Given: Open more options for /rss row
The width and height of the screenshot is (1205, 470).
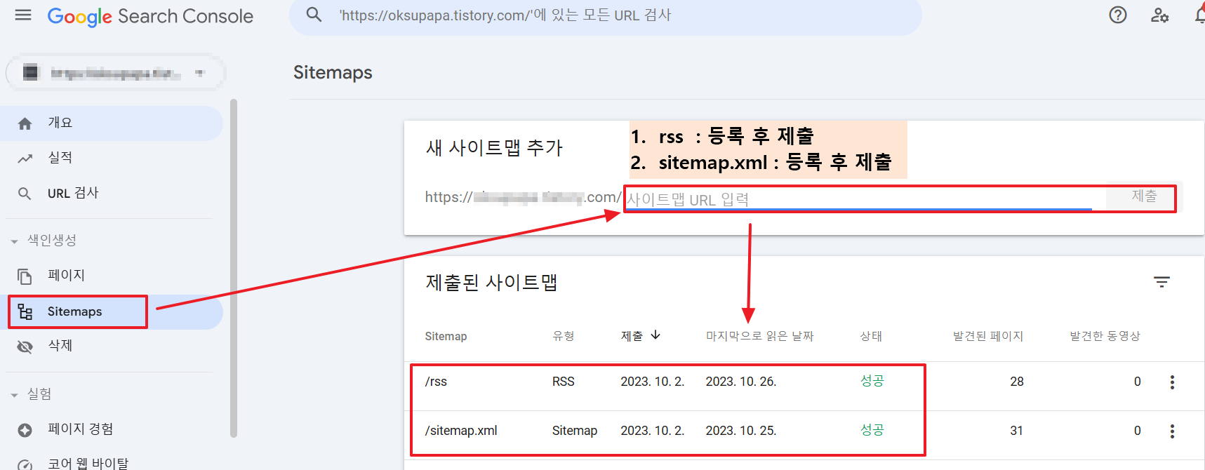Looking at the screenshot, I should click(1171, 382).
